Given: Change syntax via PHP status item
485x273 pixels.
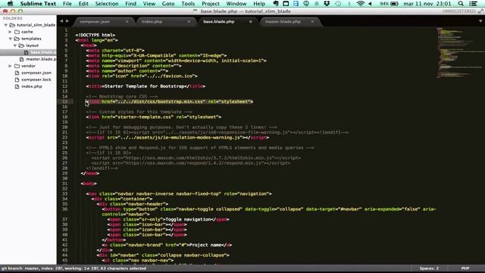Looking at the screenshot, I should [x=465, y=268].
